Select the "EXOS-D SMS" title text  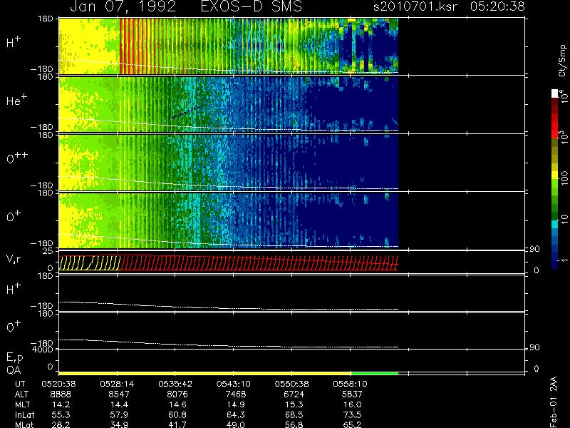coord(252,6)
